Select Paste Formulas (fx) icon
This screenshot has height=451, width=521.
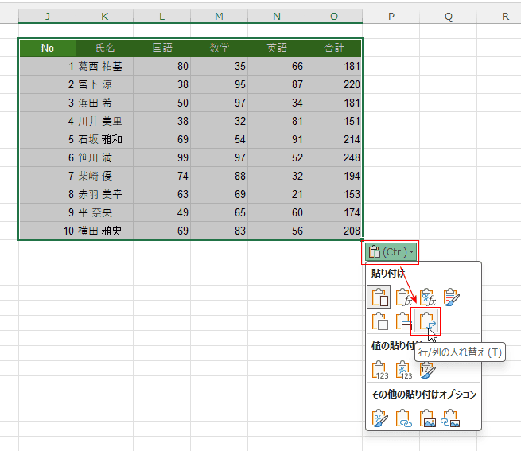click(x=404, y=297)
